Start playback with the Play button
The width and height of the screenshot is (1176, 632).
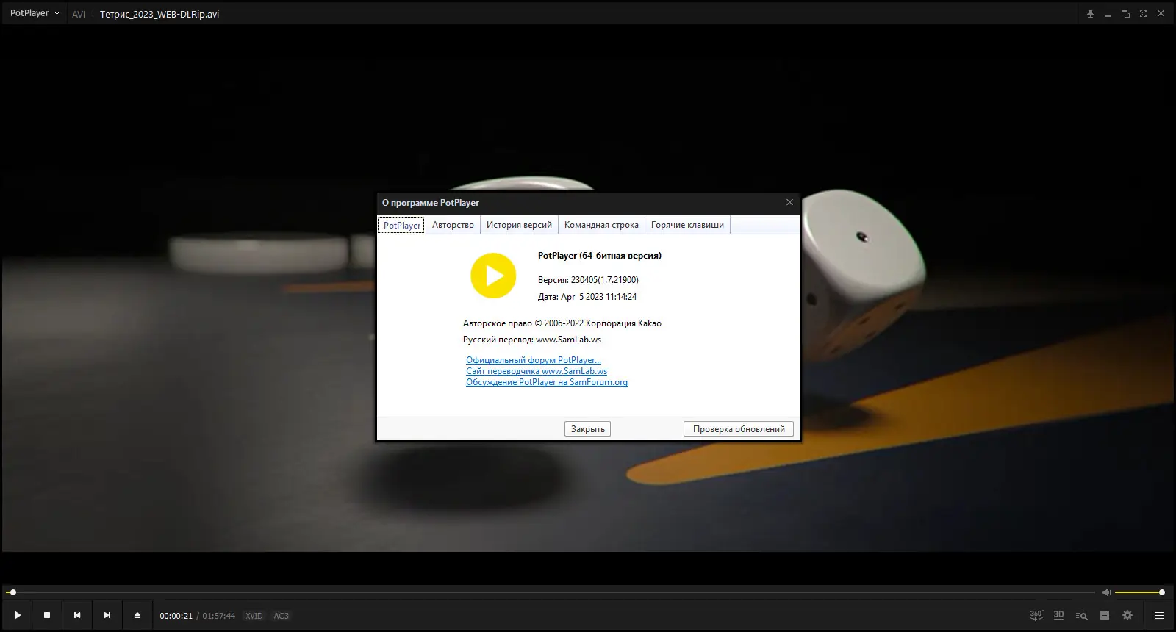[x=17, y=615]
